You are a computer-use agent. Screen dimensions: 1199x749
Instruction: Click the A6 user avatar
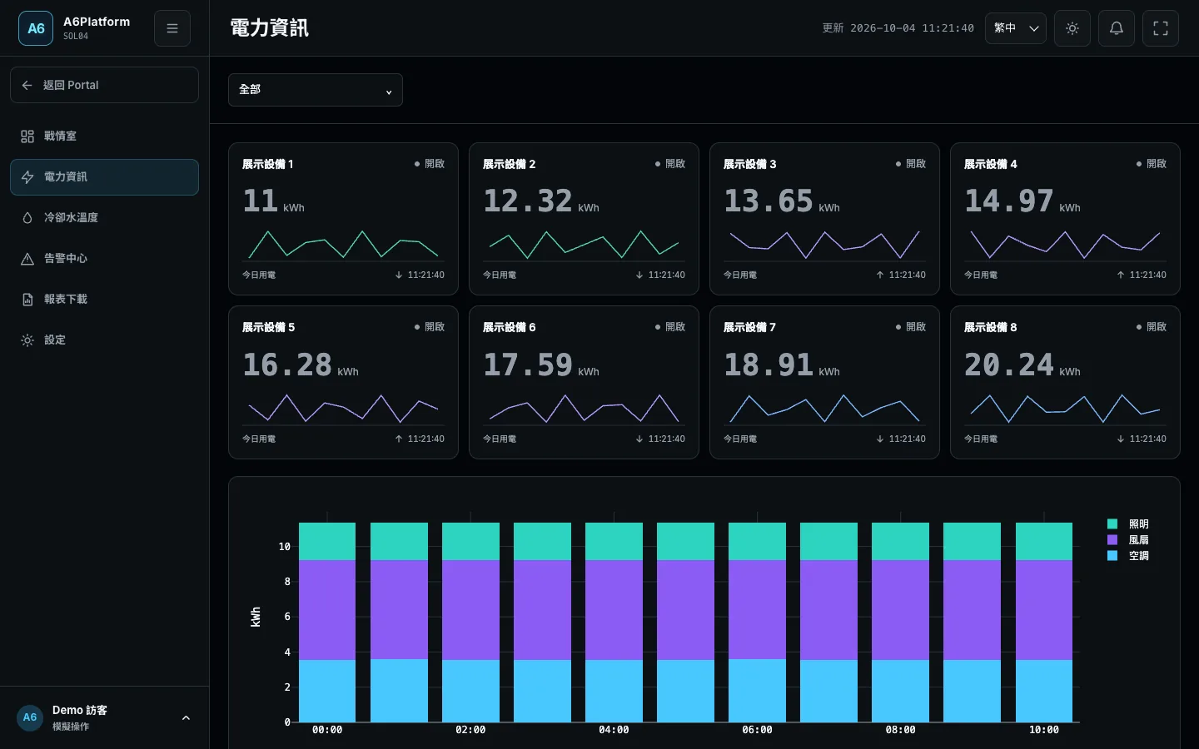tap(30, 717)
